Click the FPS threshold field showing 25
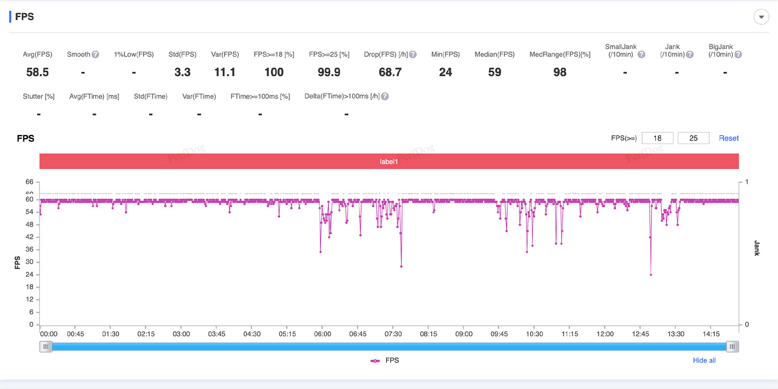This screenshot has width=778, height=389. click(693, 138)
